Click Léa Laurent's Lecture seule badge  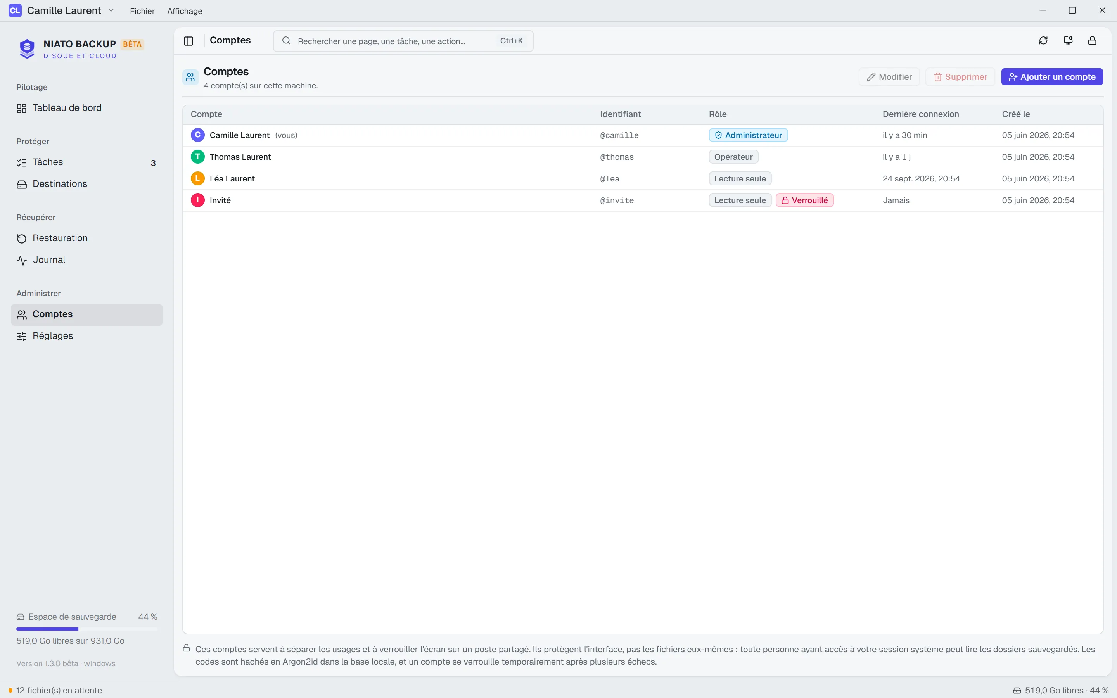click(x=740, y=178)
